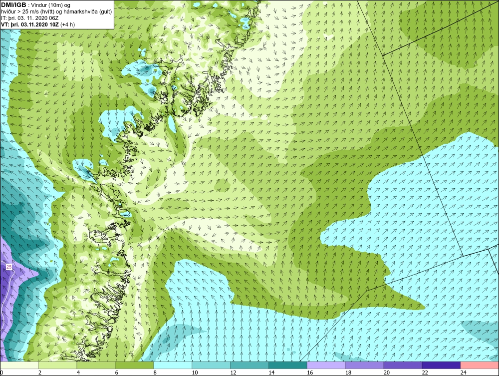The image size is (499, 376).
Task: Click the 4-6 m/s green legend swatch
Action: coord(96,365)
